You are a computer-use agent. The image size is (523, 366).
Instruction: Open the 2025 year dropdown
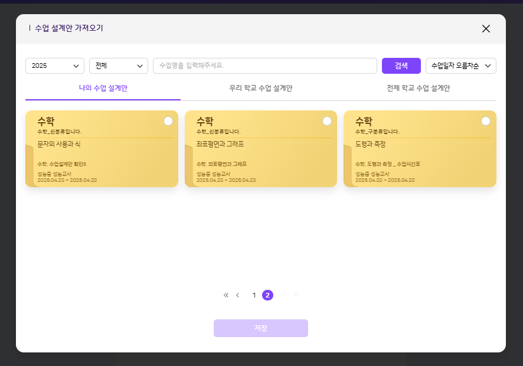coord(55,66)
